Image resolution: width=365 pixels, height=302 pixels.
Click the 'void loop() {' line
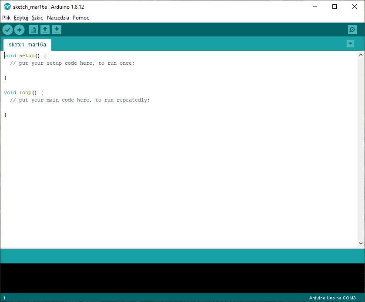click(23, 92)
